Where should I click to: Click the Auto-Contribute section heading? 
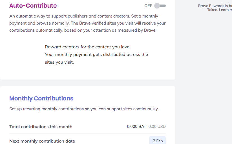(x=33, y=6)
